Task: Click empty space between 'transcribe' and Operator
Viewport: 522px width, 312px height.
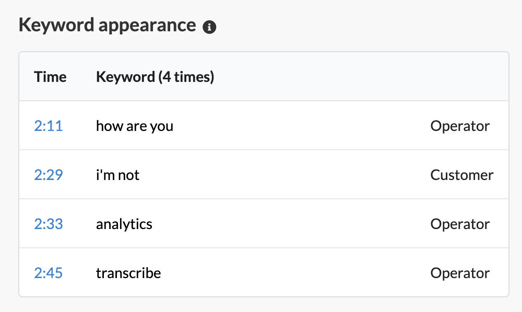Action: click(x=295, y=273)
